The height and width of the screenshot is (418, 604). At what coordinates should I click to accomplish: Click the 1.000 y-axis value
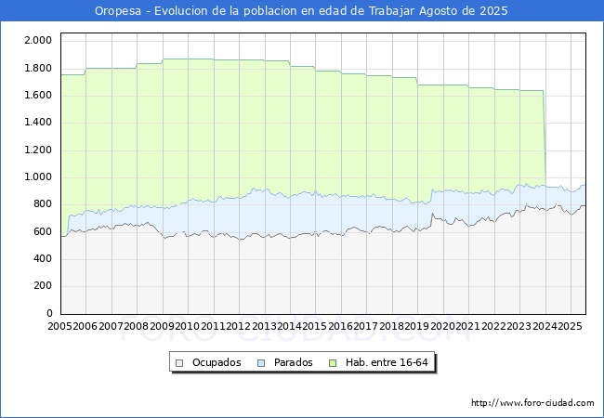click(x=37, y=177)
